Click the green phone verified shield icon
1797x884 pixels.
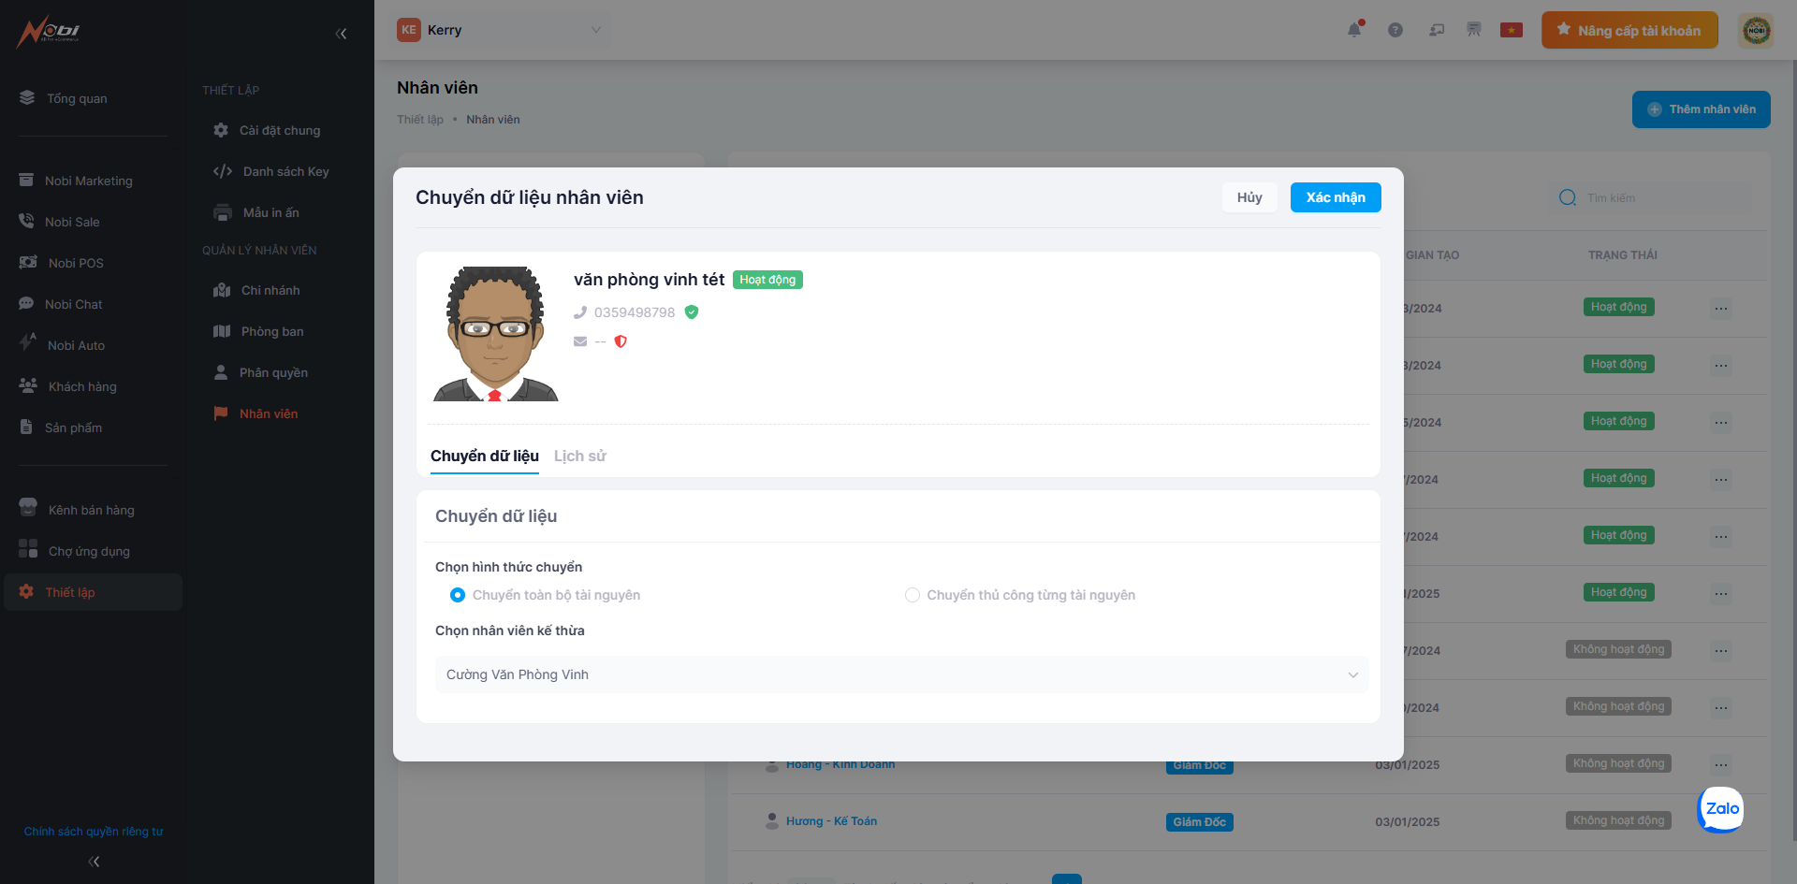[692, 312]
